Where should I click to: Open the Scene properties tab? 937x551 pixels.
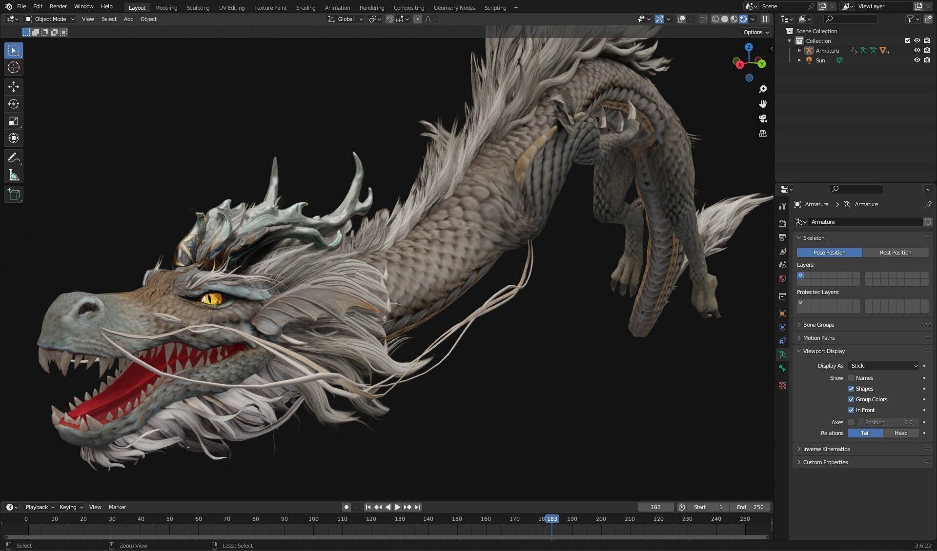pos(782,264)
